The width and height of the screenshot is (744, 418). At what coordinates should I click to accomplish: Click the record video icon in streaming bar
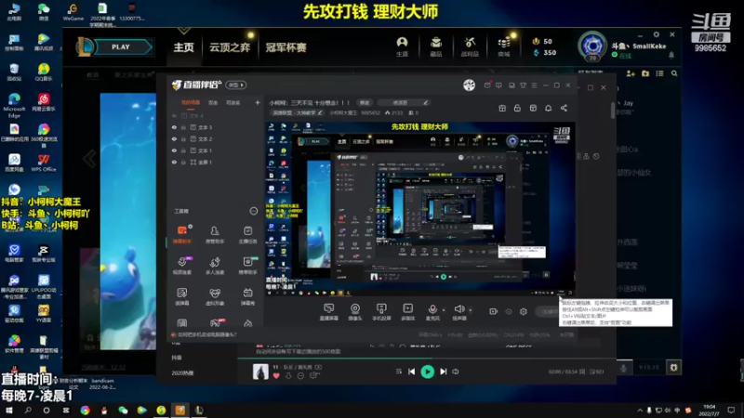coord(494,311)
